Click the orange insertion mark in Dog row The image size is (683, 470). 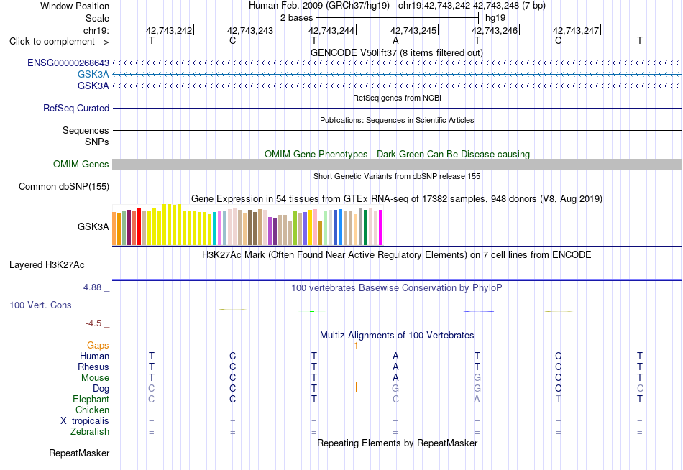[x=356, y=387]
